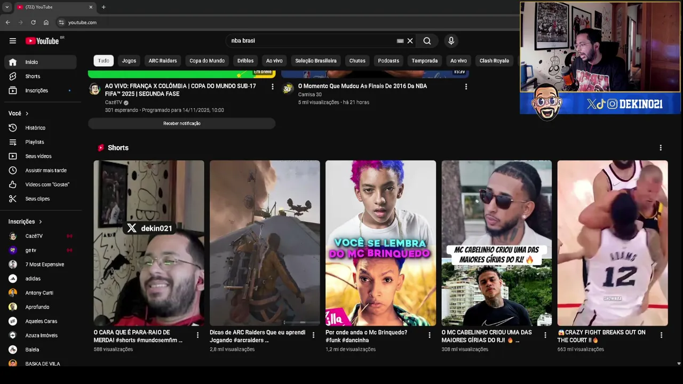Viewport: 683px width, 384px height.
Task: Open Seus clipes in sidebar
Action: 40,198
